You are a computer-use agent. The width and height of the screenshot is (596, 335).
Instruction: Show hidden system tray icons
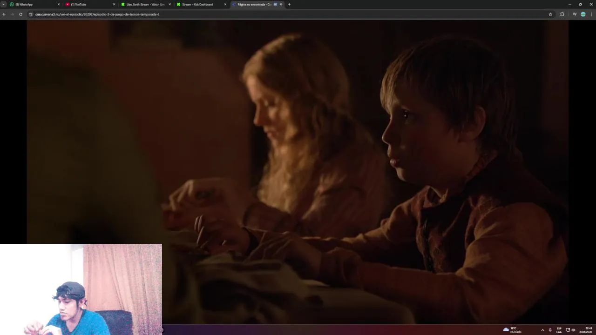click(542, 330)
